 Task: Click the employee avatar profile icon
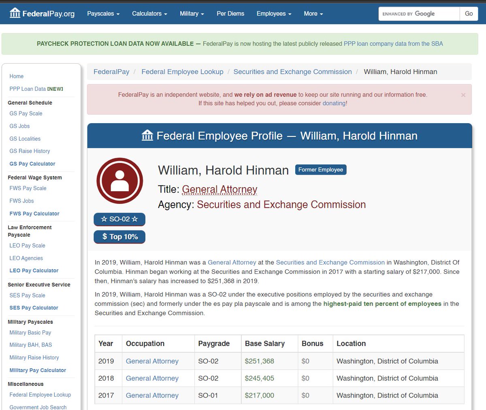point(119,181)
